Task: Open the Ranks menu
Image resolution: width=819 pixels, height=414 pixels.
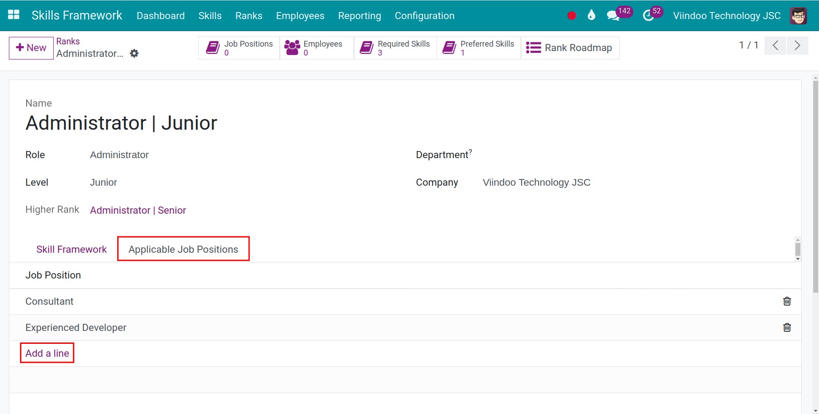Action: click(x=249, y=16)
